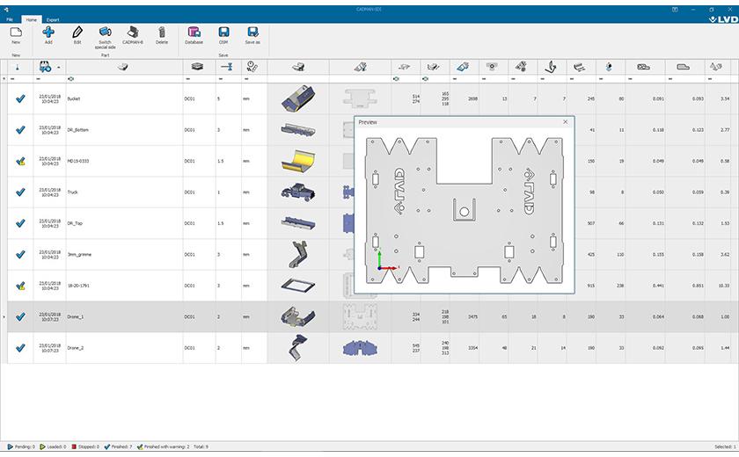The image size is (739, 457).
Task: Toggle the status checkmark for Truck row
Action: [x=20, y=192]
